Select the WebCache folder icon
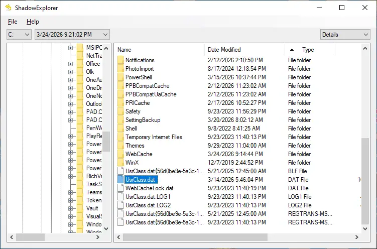377x249 pixels. (x=120, y=154)
